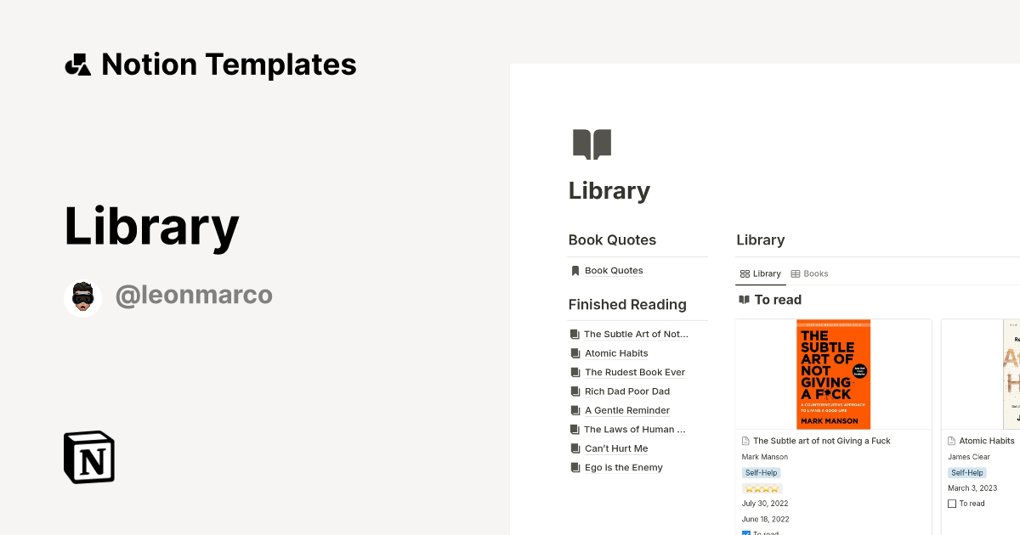Click book icon beside Atomic Habits link

(x=575, y=353)
